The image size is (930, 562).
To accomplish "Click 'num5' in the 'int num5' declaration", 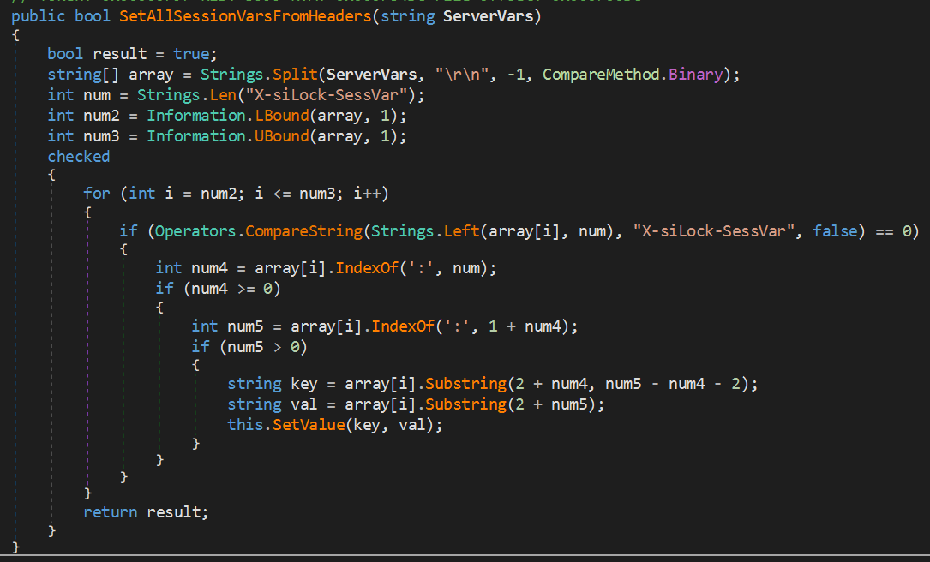I will click(245, 326).
